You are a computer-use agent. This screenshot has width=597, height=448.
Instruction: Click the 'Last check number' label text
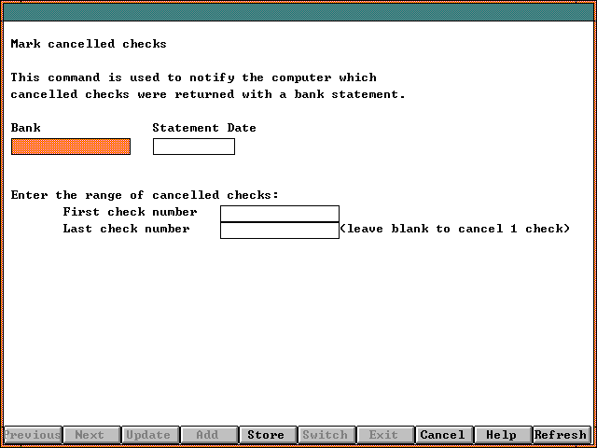[x=126, y=229]
